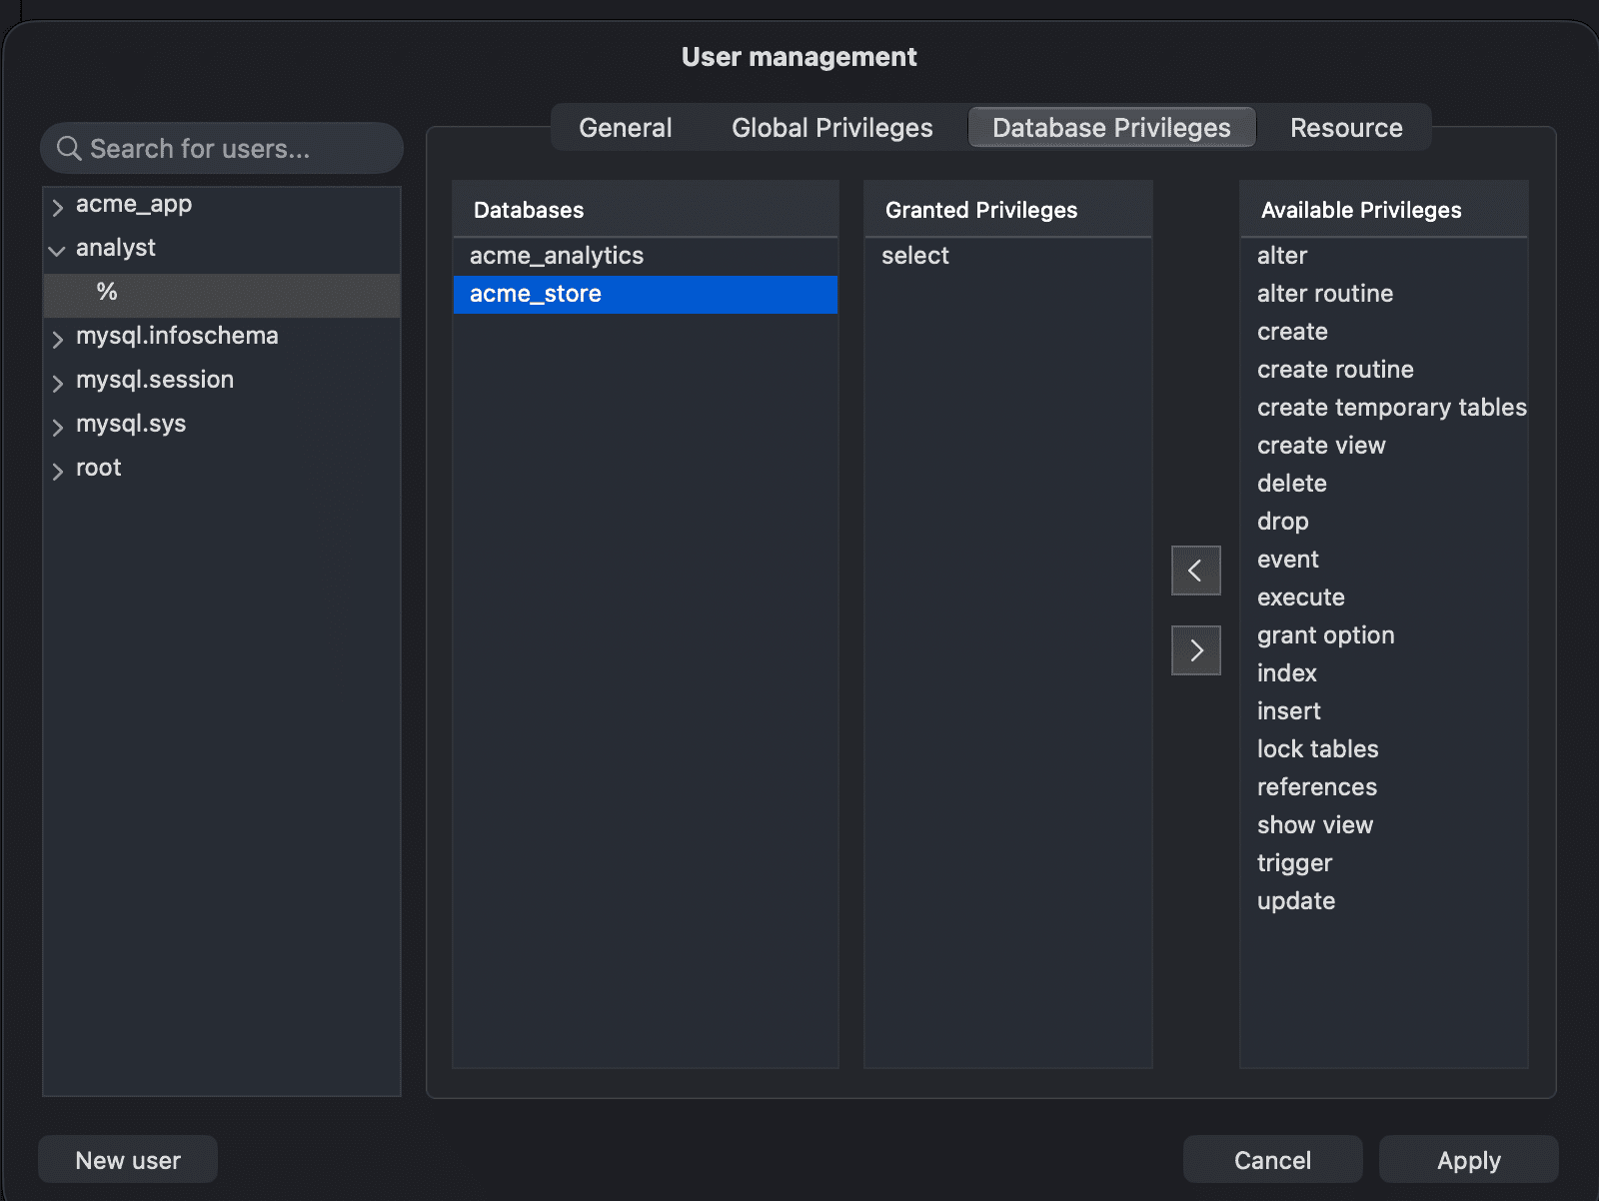Click the revoke privilege left-arrow button
This screenshot has width=1599, height=1201.
pyautogui.click(x=1196, y=571)
